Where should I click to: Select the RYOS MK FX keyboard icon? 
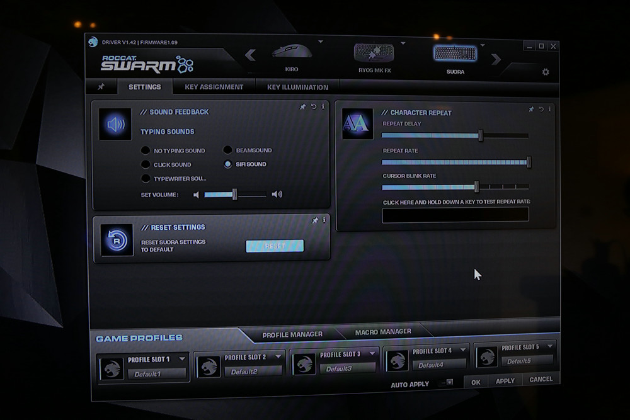click(x=374, y=53)
